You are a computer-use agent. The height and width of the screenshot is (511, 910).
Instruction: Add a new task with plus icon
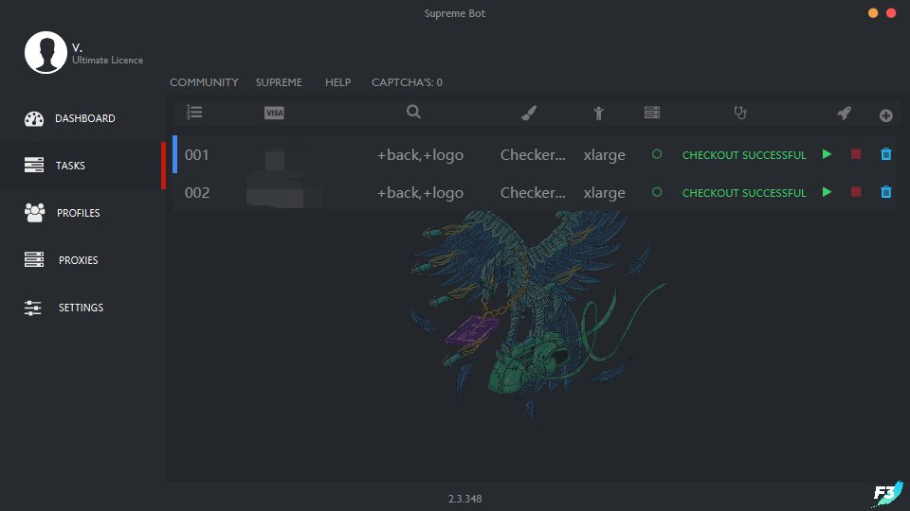point(885,115)
